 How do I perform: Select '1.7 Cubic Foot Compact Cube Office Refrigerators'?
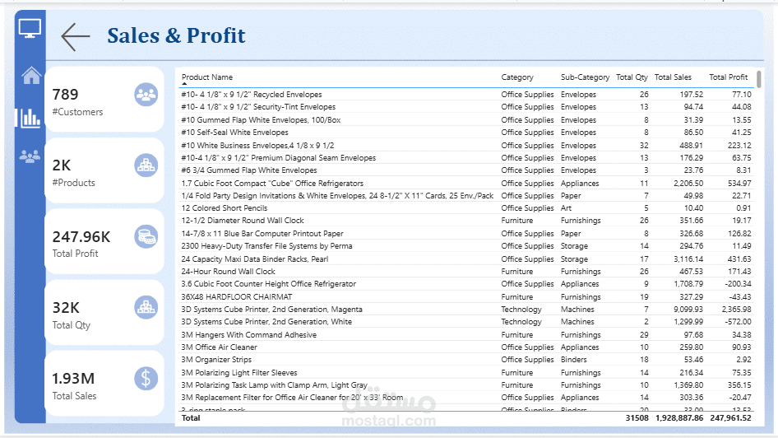466,184
